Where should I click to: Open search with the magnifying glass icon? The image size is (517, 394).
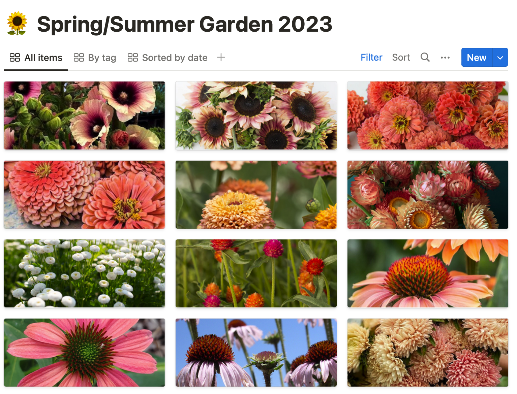[x=425, y=57]
